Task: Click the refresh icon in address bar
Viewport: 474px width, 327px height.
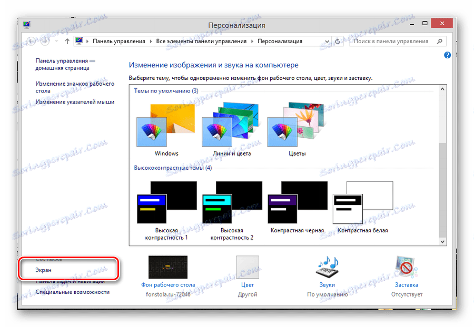Action: tap(338, 42)
